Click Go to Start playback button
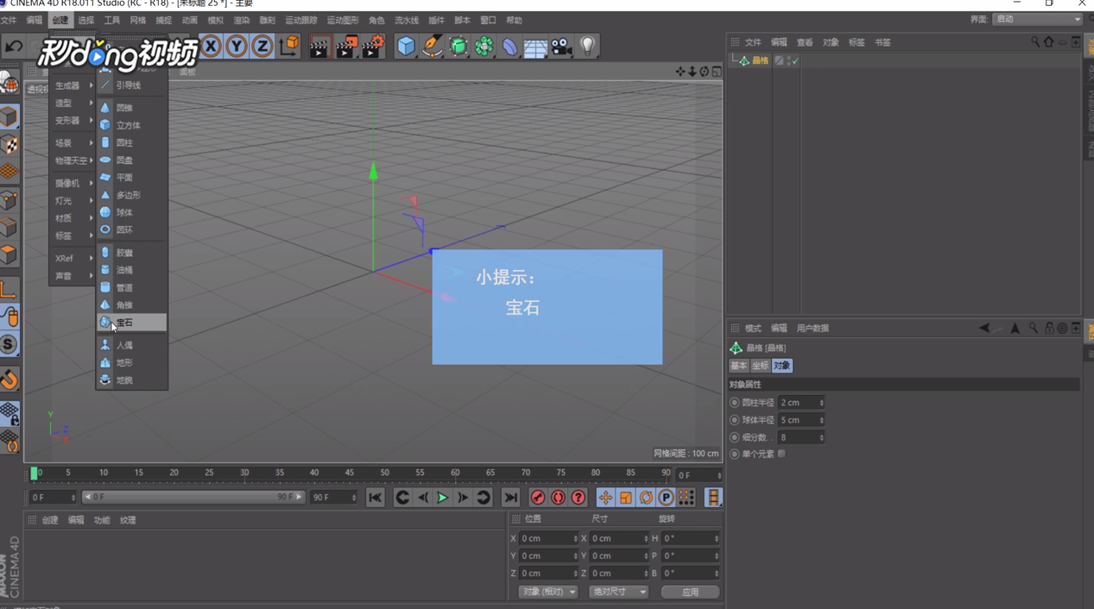Image resolution: width=1094 pixels, height=609 pixels. (x=375, y=498)
